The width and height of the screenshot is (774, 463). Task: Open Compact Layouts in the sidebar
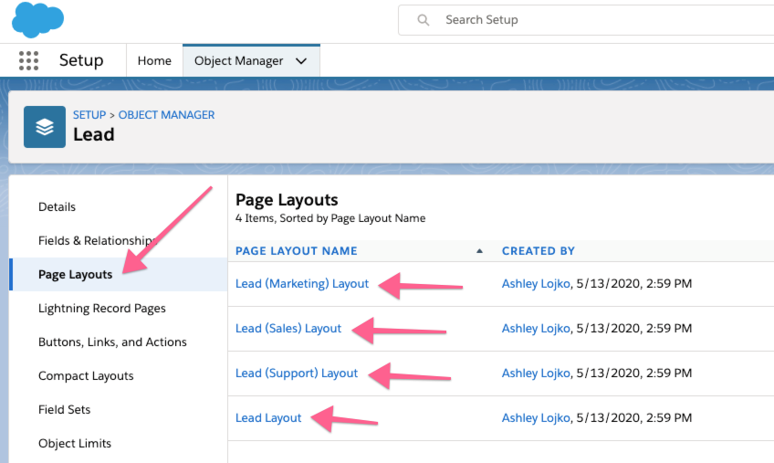(x=86, y=376)
